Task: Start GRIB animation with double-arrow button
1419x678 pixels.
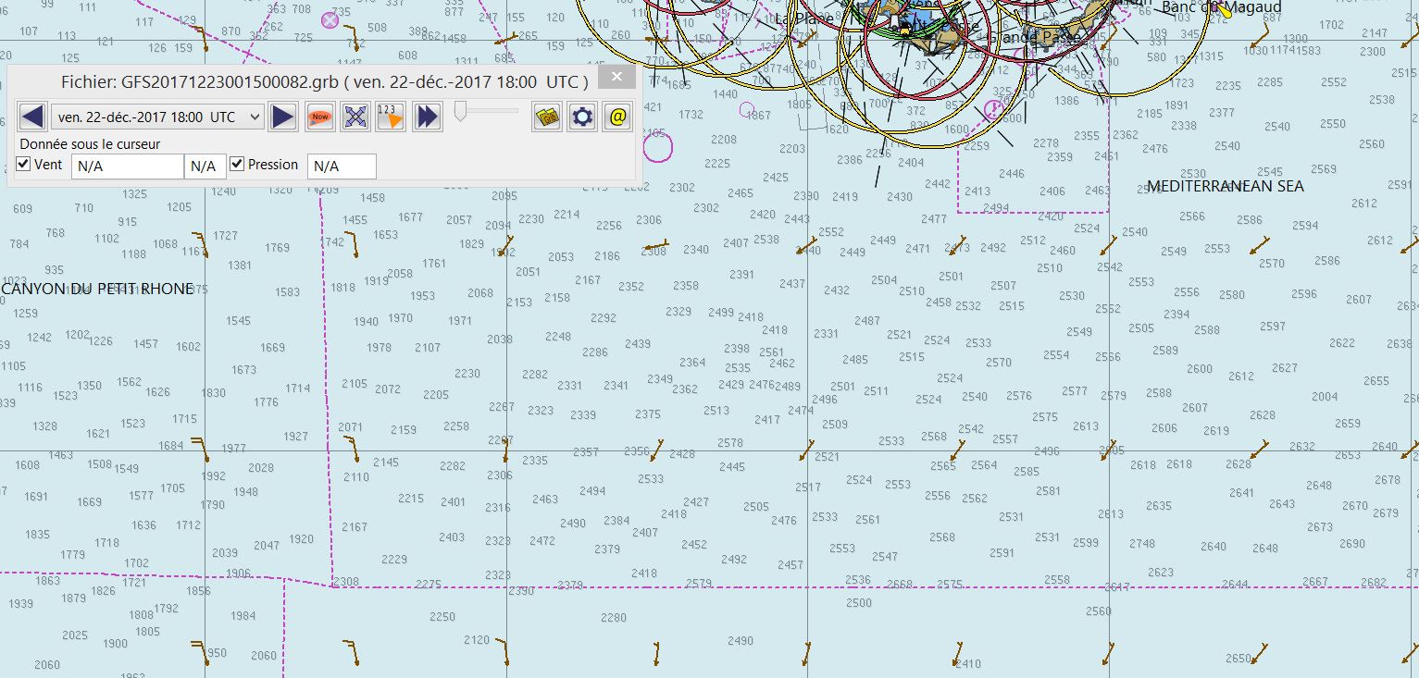Action: (x=427, y=117)
